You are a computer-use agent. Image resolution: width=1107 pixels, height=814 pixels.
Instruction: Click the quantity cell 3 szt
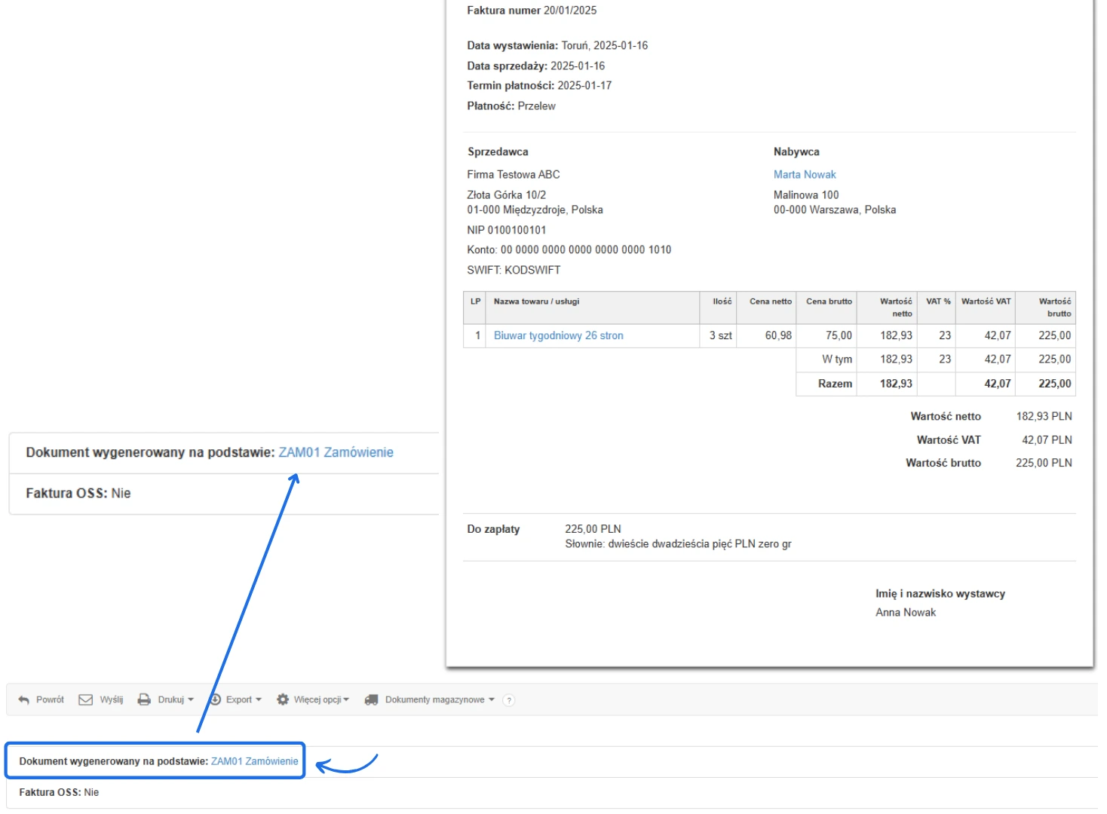[718, 335]
